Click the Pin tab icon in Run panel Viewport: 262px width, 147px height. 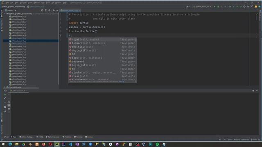(5, 111)
